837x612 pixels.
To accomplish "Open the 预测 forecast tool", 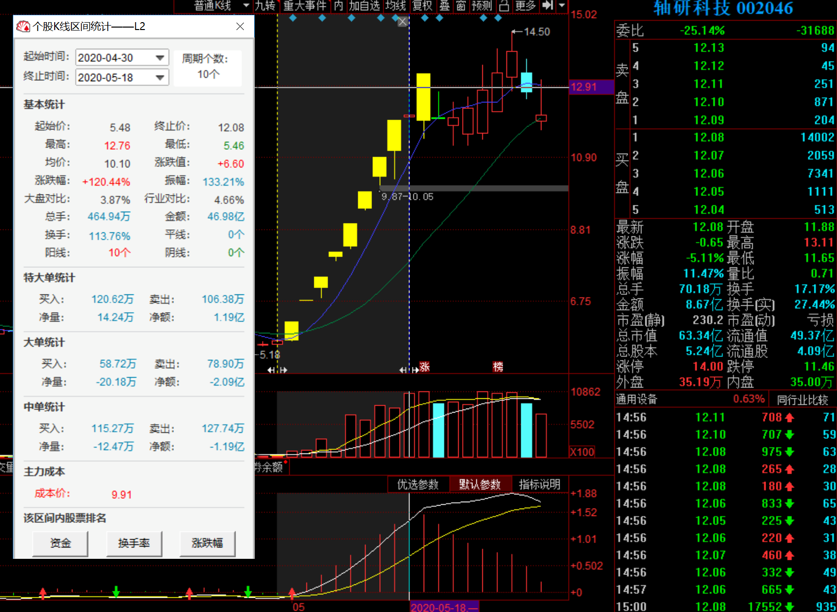I will (x=482, y=6).
